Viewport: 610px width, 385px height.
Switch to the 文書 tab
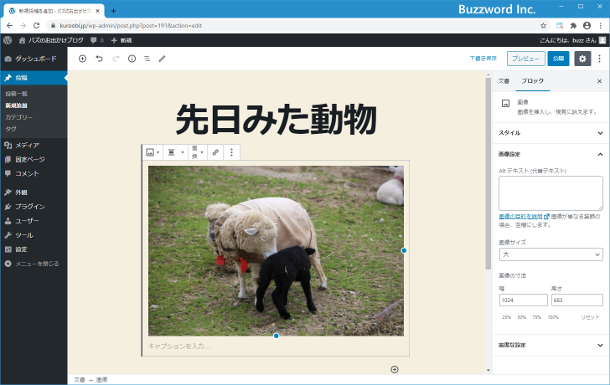click(504, 81)
